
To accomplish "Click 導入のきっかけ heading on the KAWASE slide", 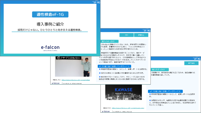I will coord(158,69).
